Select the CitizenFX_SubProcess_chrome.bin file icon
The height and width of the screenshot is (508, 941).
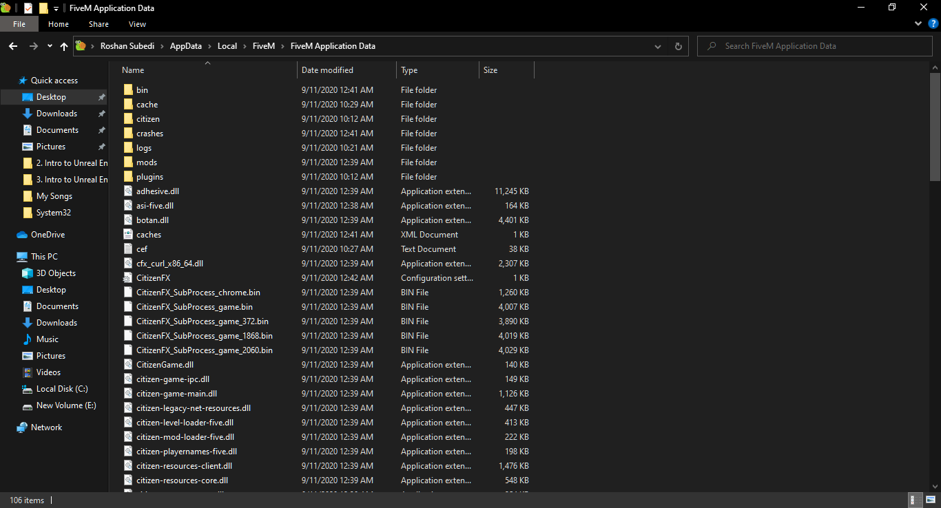pos(128,293)
